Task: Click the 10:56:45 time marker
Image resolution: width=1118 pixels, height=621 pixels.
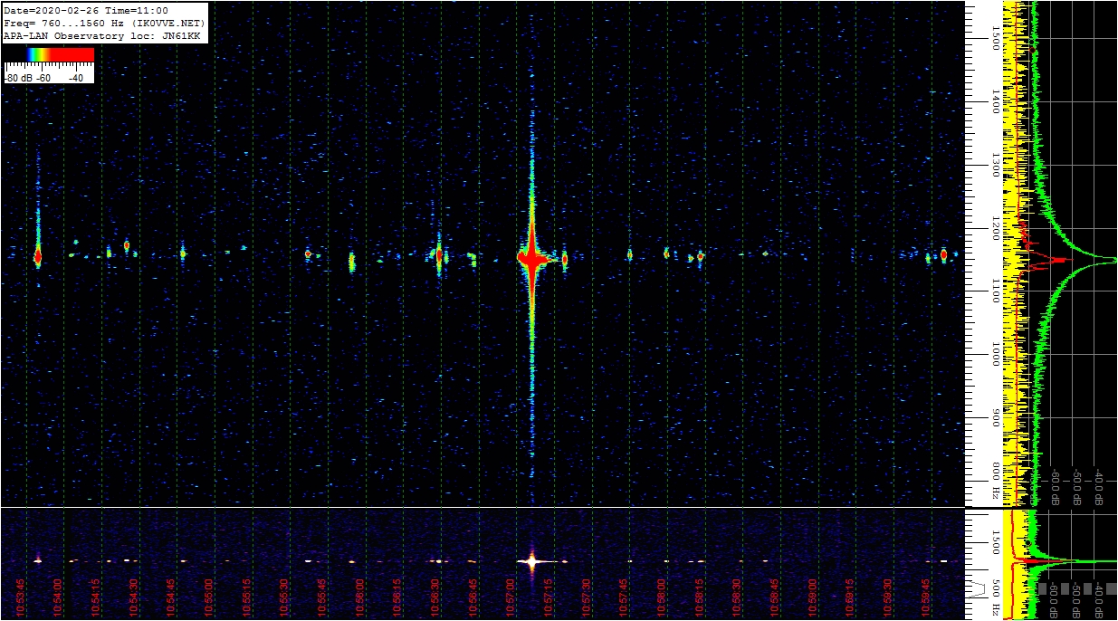Action: point(474,597)
